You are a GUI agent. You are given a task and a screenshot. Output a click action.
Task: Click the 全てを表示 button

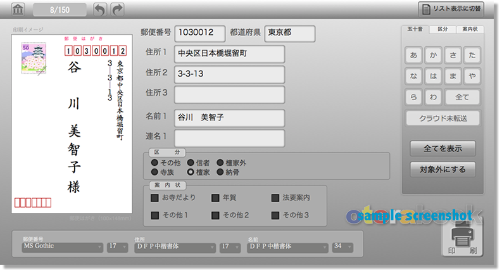point(442,149)
